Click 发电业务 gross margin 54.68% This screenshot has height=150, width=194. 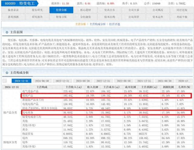[x=181, y=113]
